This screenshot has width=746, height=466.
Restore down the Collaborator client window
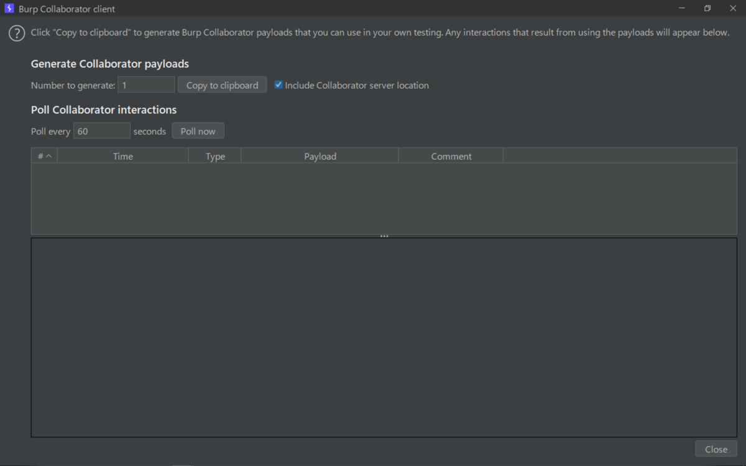coord(707,9)
